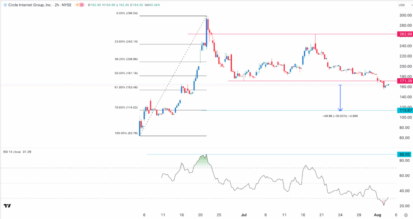
Task: Click the 50.00% (181.16) Fibonacci label
Action: coord(126,73)
